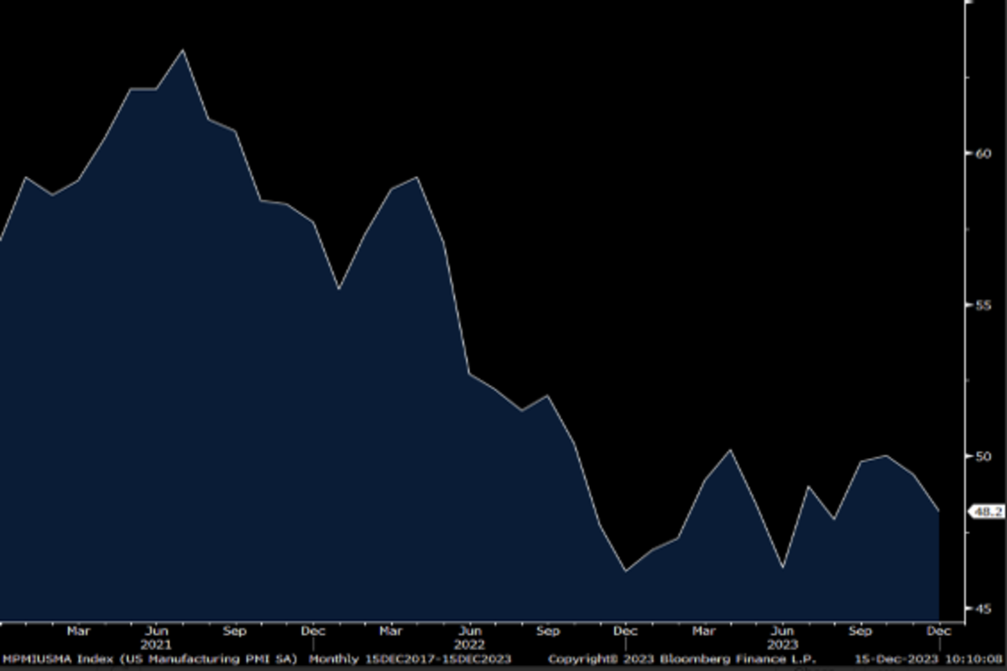Click the 48.2 last-value tag
Viewport: 1007px width, 671px height.
click(986, 512)
